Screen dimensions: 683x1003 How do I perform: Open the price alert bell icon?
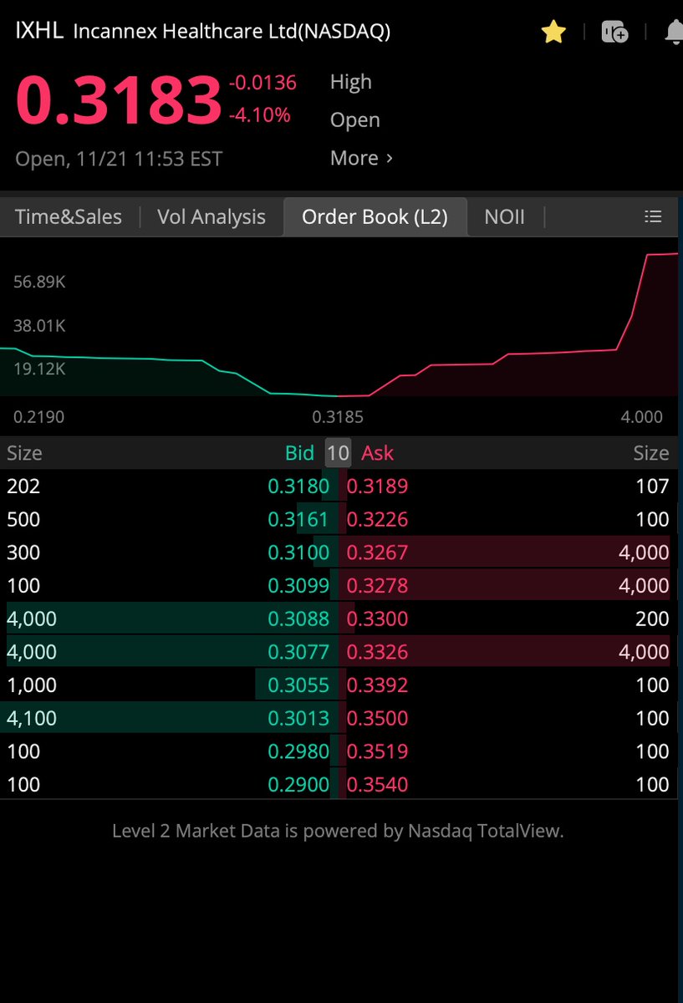[x=674, y=33]
